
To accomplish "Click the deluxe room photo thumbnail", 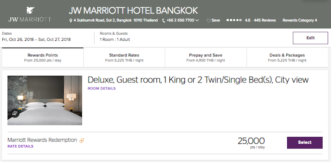I will point(45,101).
